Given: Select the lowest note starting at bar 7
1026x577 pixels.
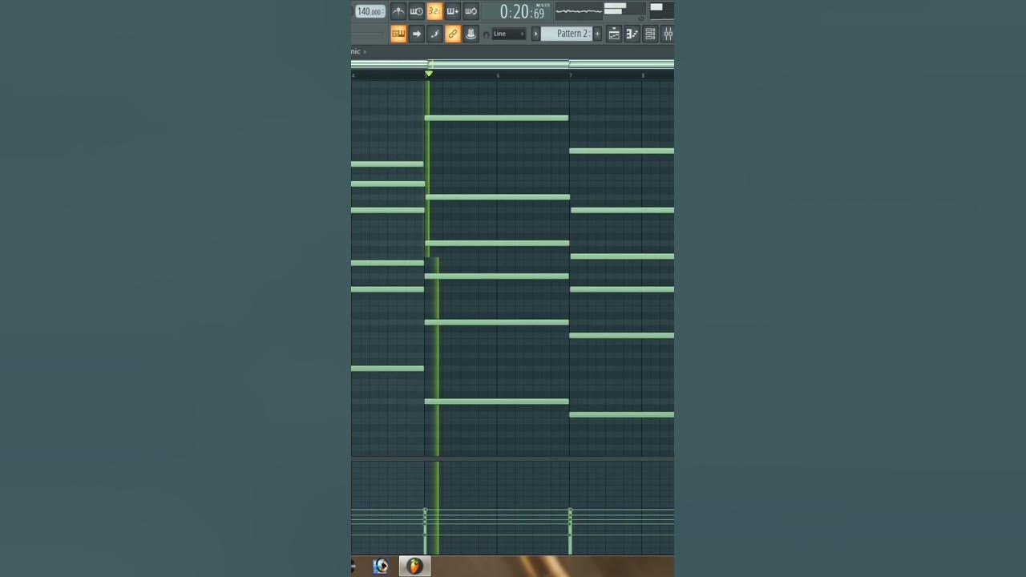Looking at the screenshot, I should (x=621, y=414).
